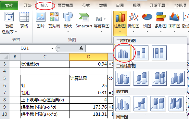
Task: Open the 屏幕截图 screenshot tool
Action: [102, 22]
